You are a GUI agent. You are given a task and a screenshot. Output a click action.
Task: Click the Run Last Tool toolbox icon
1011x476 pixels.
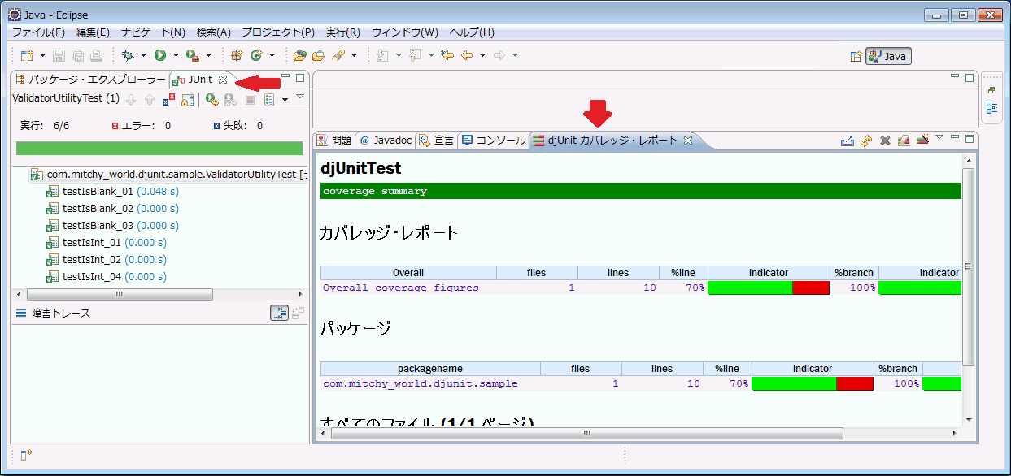click(192, 55)
